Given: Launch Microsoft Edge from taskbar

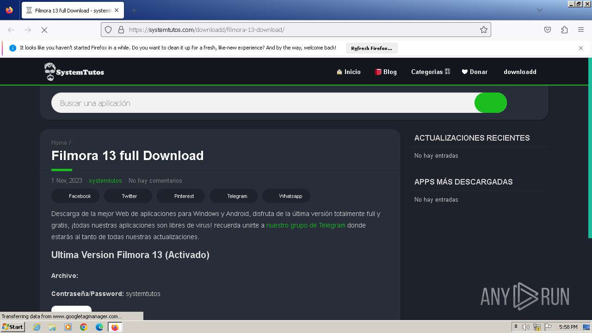Looking at the screenshot, I should click(99, 327).
